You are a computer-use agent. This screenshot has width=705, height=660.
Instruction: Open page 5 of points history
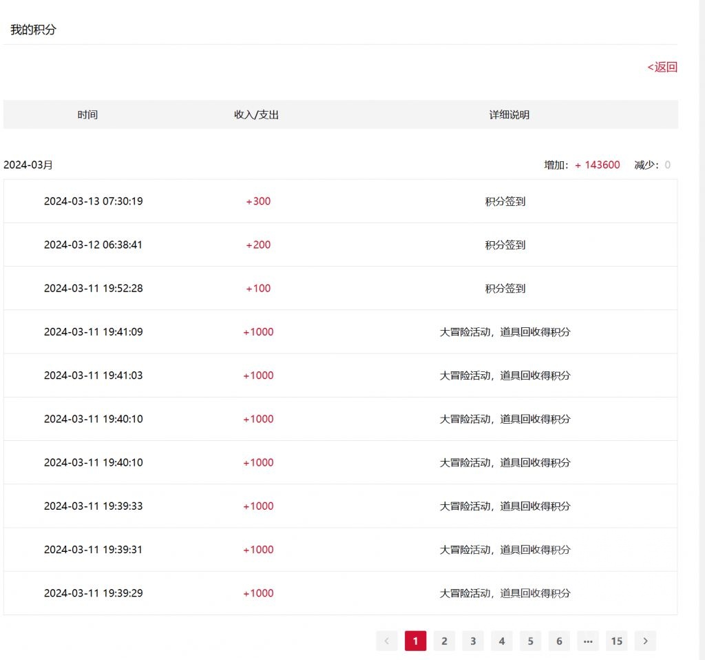pos(531,641)
